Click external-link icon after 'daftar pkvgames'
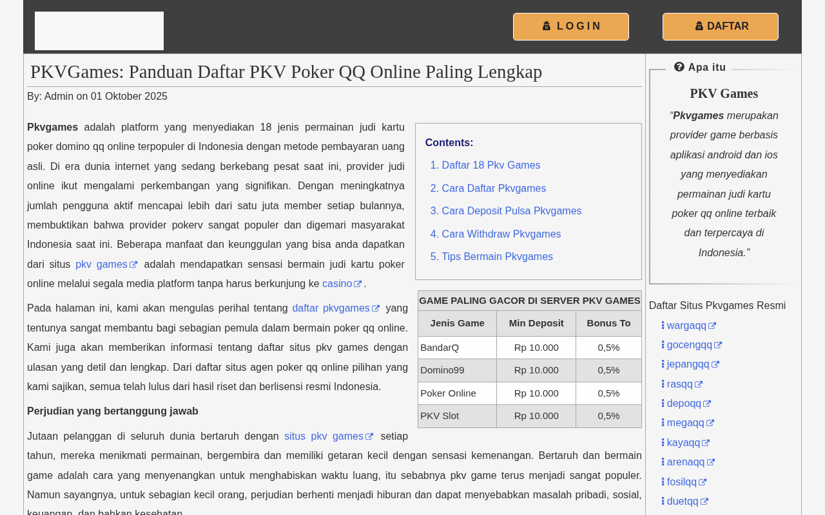Screen dimensions: 825x515 376,308
